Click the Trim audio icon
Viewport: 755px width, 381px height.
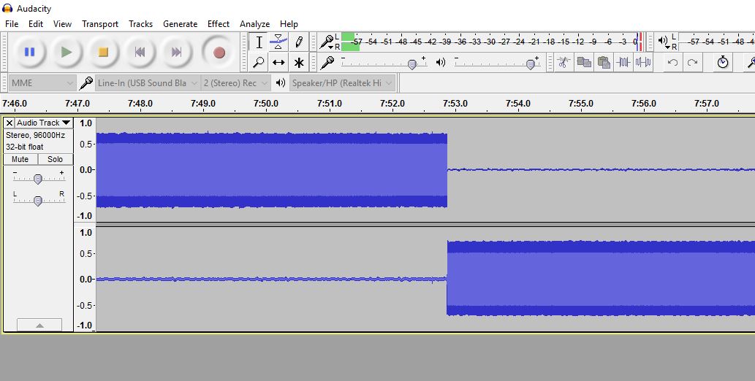(623, 62)
